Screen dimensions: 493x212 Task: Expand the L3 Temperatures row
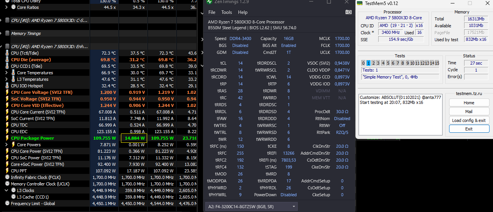6,79
